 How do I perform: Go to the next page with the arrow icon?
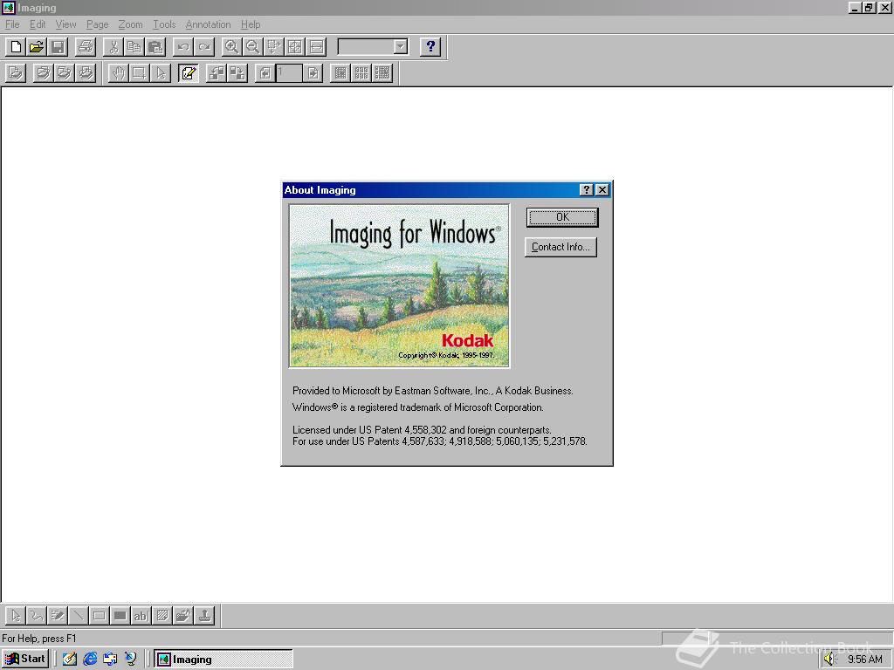pyautogui.click(x=313, y=73)
